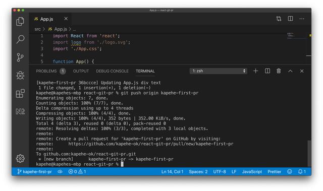323x191 pixels.
Task: Select the App.js editor tab
Action: coord(50,19)
